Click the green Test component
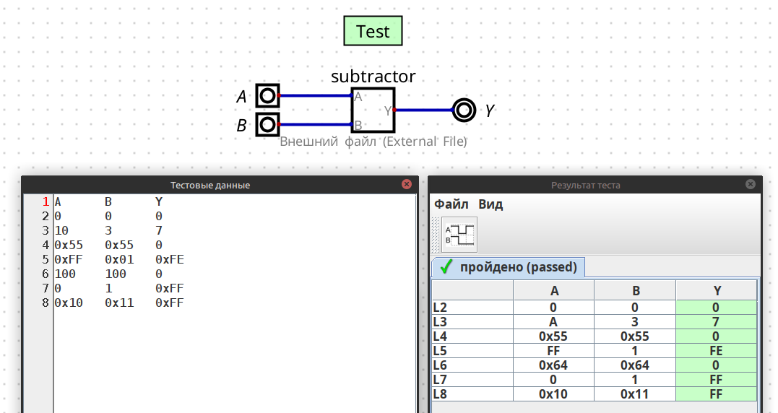Image resolution: width=778 pixels, height=413 pixels. 373,31
